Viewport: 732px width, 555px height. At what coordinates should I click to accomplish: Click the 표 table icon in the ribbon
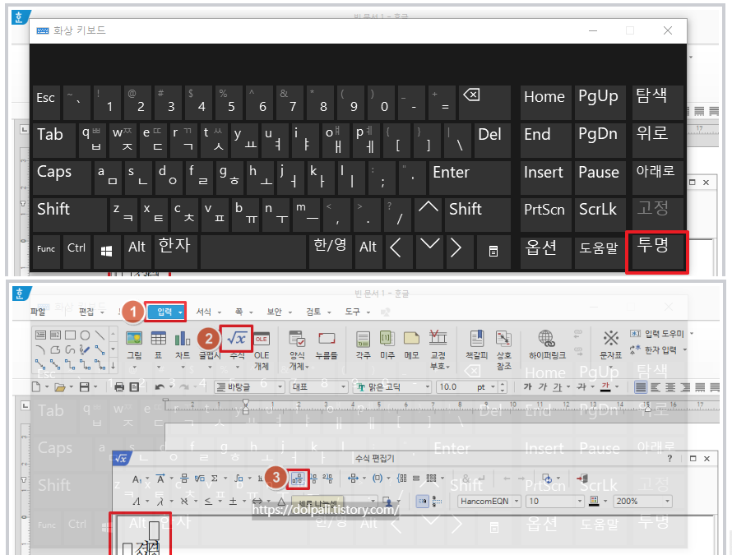click(158, 339)
